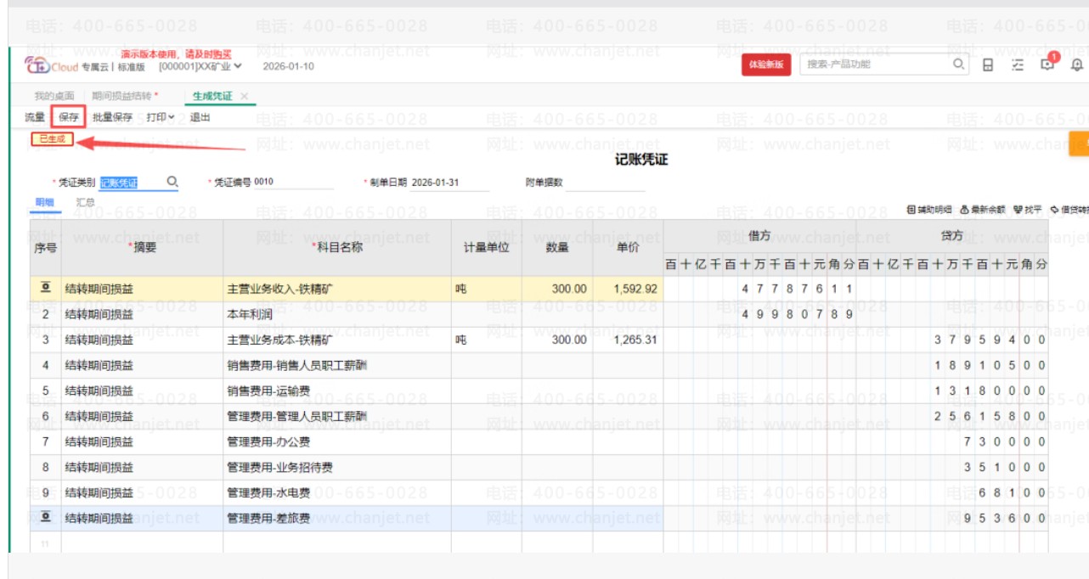Open the message icon with the red badge
The image size is (1089, 579).
tap(1047, 64)
